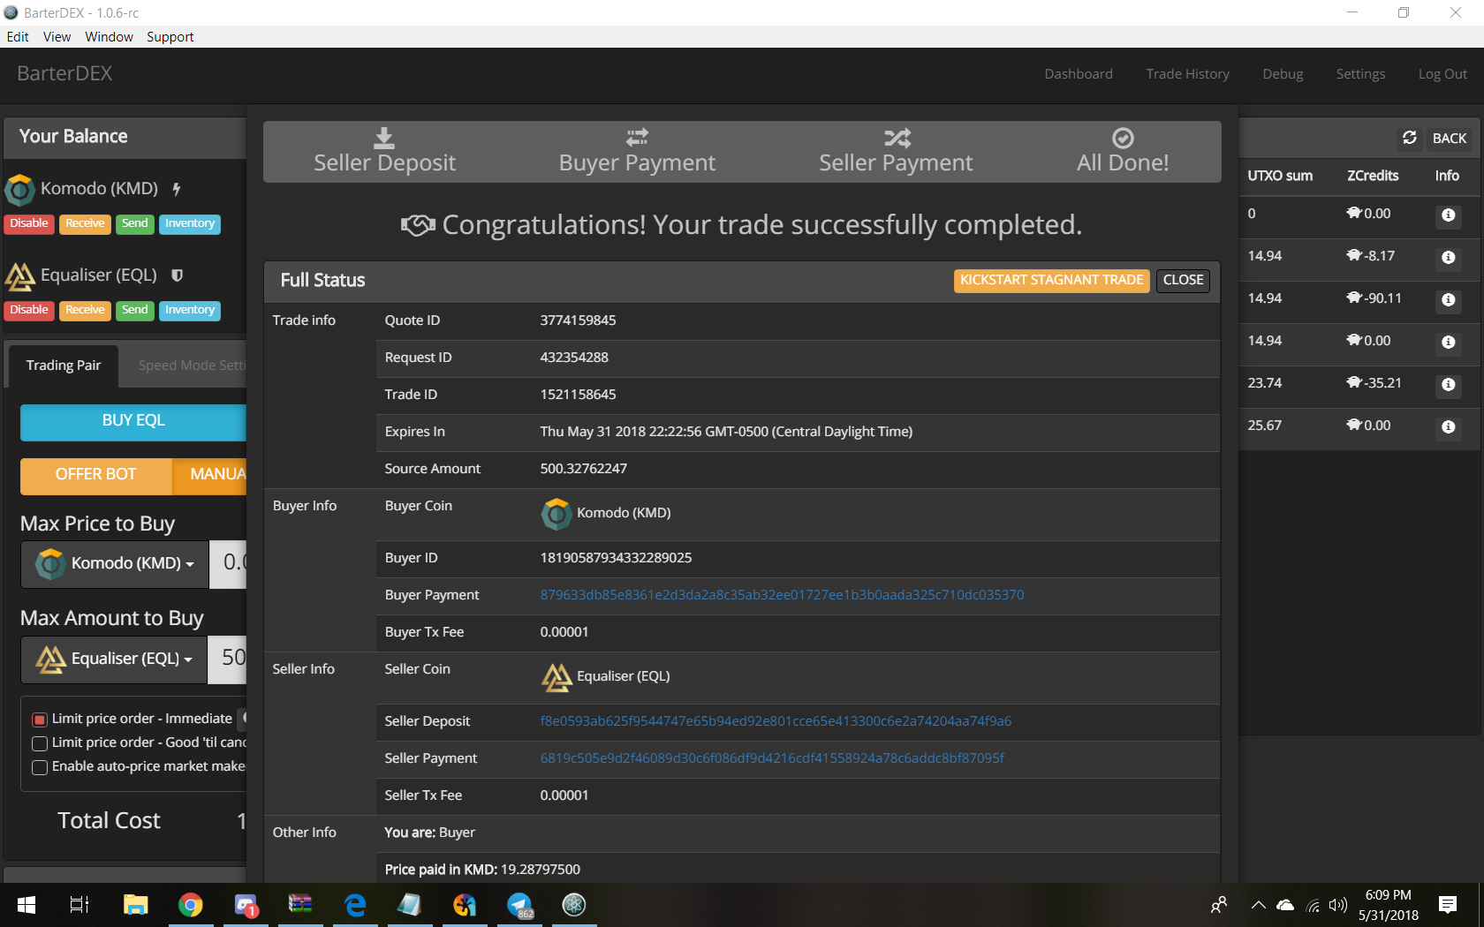Open the Seller Payment transaction hash link
Screen dimensions: 1484x927
point(772,759)
